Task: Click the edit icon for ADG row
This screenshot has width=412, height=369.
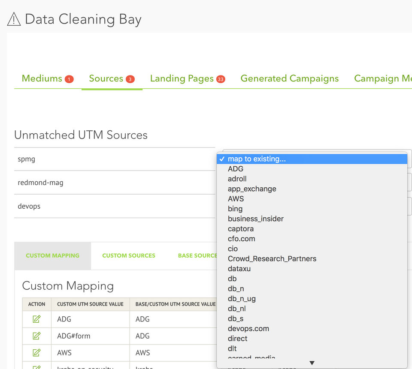Action: [x=36, y=319]
